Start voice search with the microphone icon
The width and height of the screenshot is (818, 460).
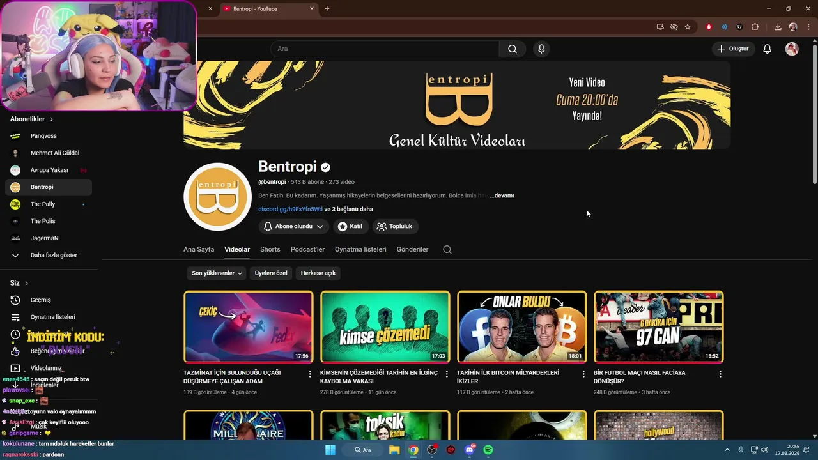[x=541, y=49]
